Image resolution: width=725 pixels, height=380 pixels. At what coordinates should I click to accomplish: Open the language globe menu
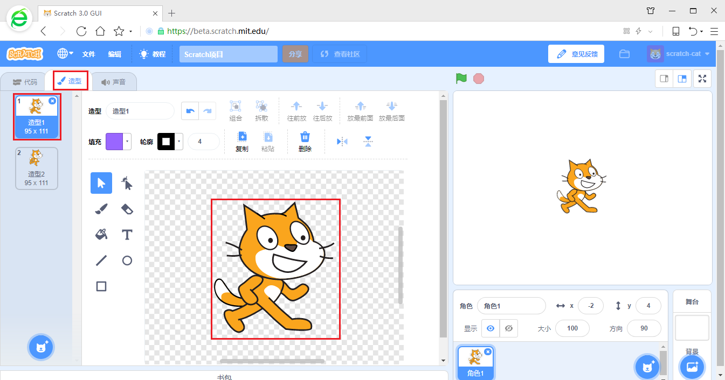click(66, 54)
